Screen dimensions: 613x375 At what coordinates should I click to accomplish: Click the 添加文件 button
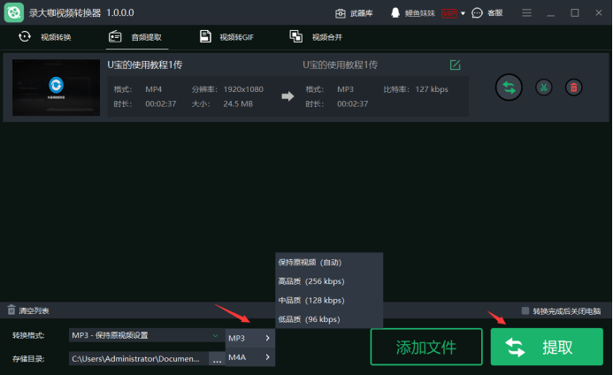(x=426, y=347)
